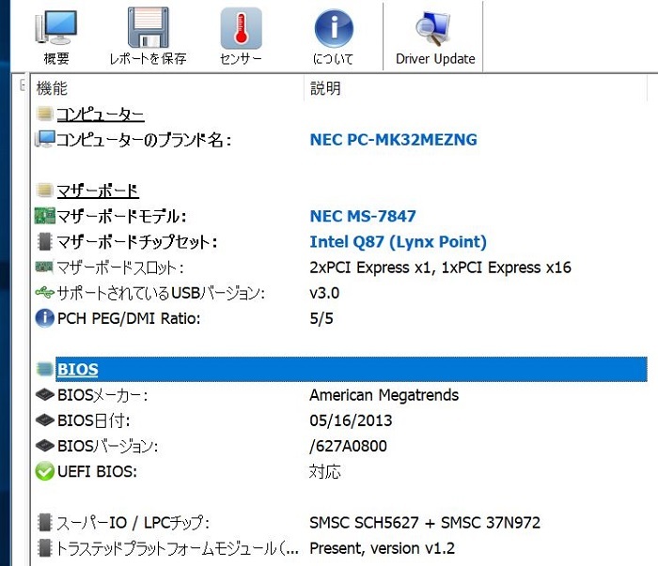The width and height of the screenshot is (658, 566).
Task: Click the folder icon beside マザーボード heading
Action: pyautogui.click(x=44, y=191)
